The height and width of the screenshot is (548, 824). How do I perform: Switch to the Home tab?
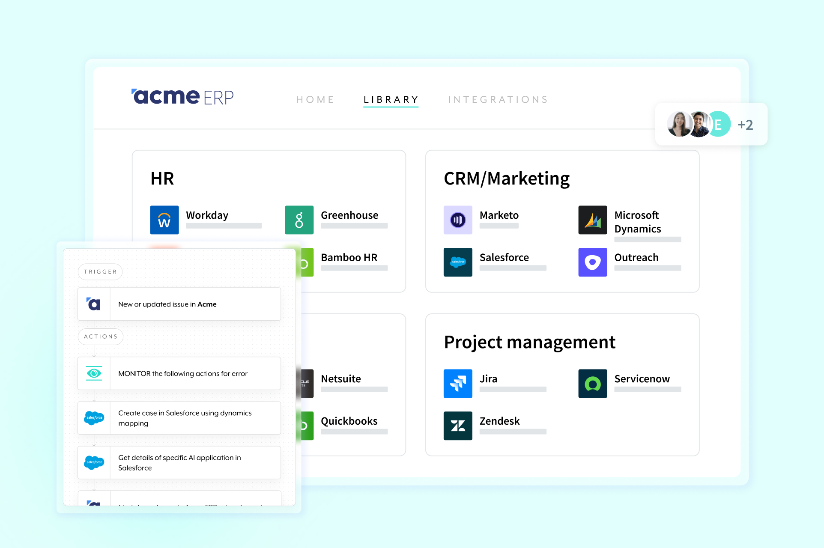click(315, 100)
